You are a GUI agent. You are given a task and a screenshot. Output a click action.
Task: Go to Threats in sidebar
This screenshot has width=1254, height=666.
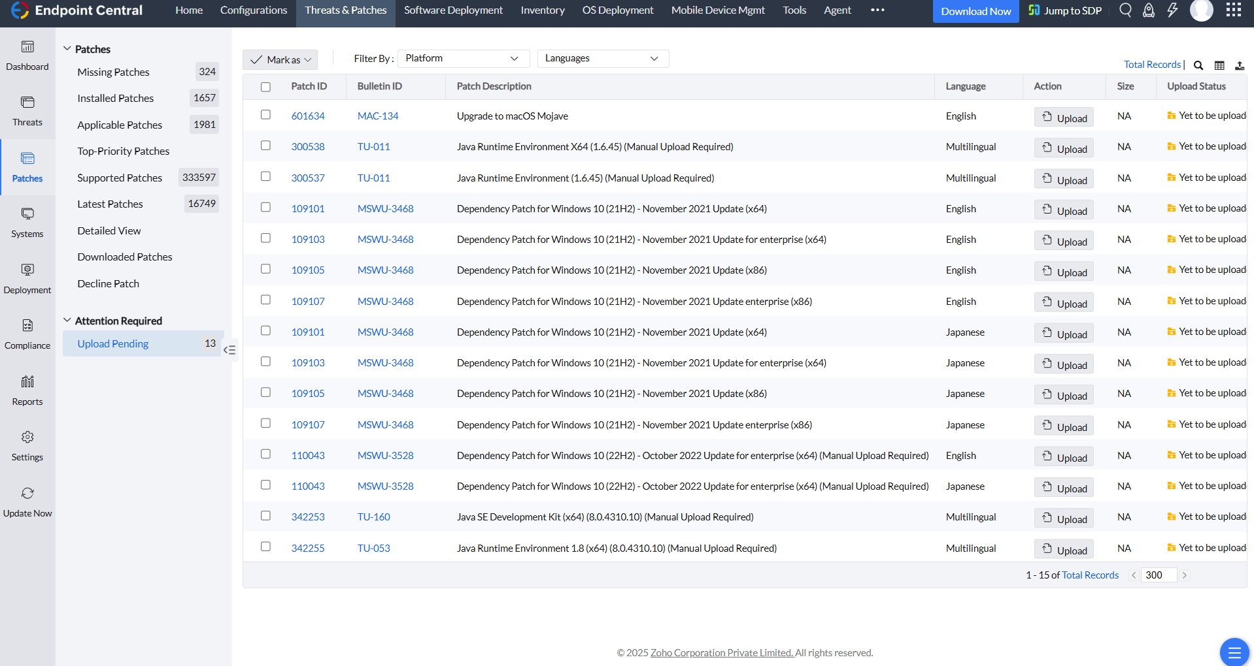click(27, 111)
